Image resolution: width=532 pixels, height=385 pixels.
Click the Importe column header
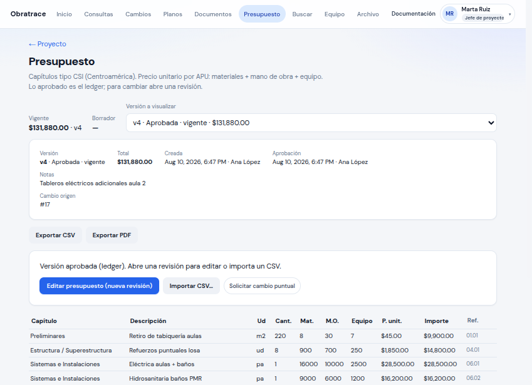pos(436,321)
